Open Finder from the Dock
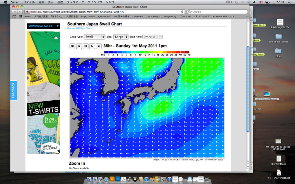The height and width of the screenshot is (184, 295). pyautogui.click(x=89, y=179)
